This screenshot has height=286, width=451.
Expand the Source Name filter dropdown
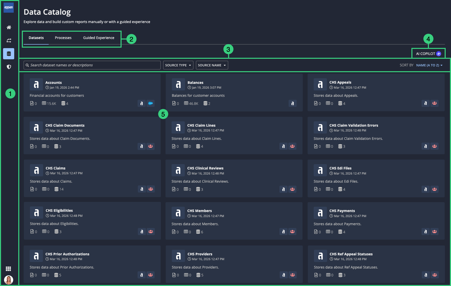212,65
